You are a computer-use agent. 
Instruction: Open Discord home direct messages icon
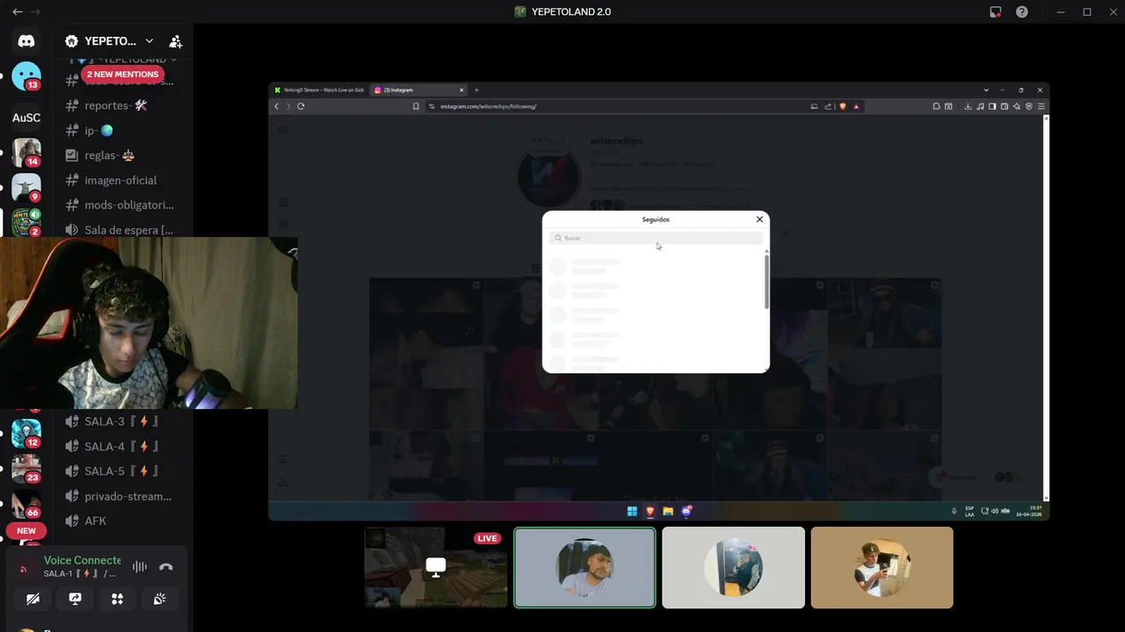(x=26, y=41)
